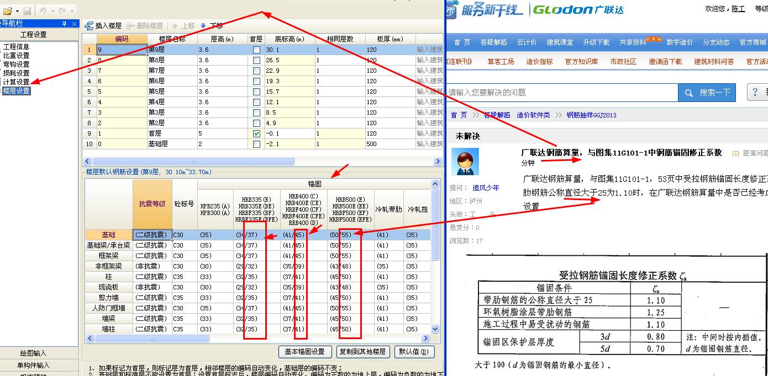Click the 复制到其他楼层 button
The image size is (768, 376).
pos(362,352)
